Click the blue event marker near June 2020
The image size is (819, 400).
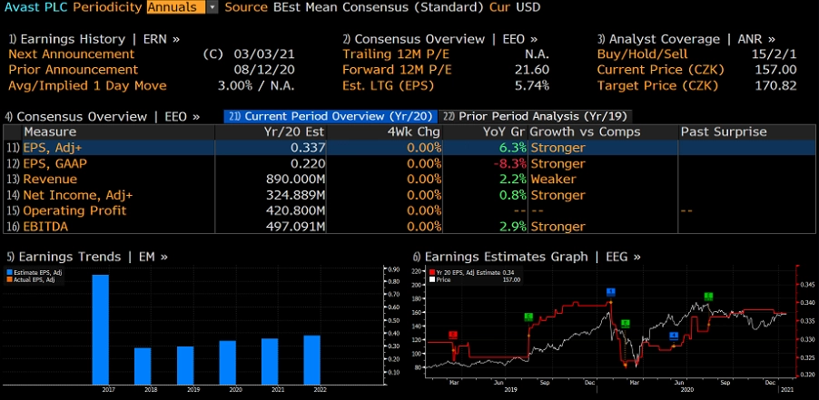[x=674, y=336]
